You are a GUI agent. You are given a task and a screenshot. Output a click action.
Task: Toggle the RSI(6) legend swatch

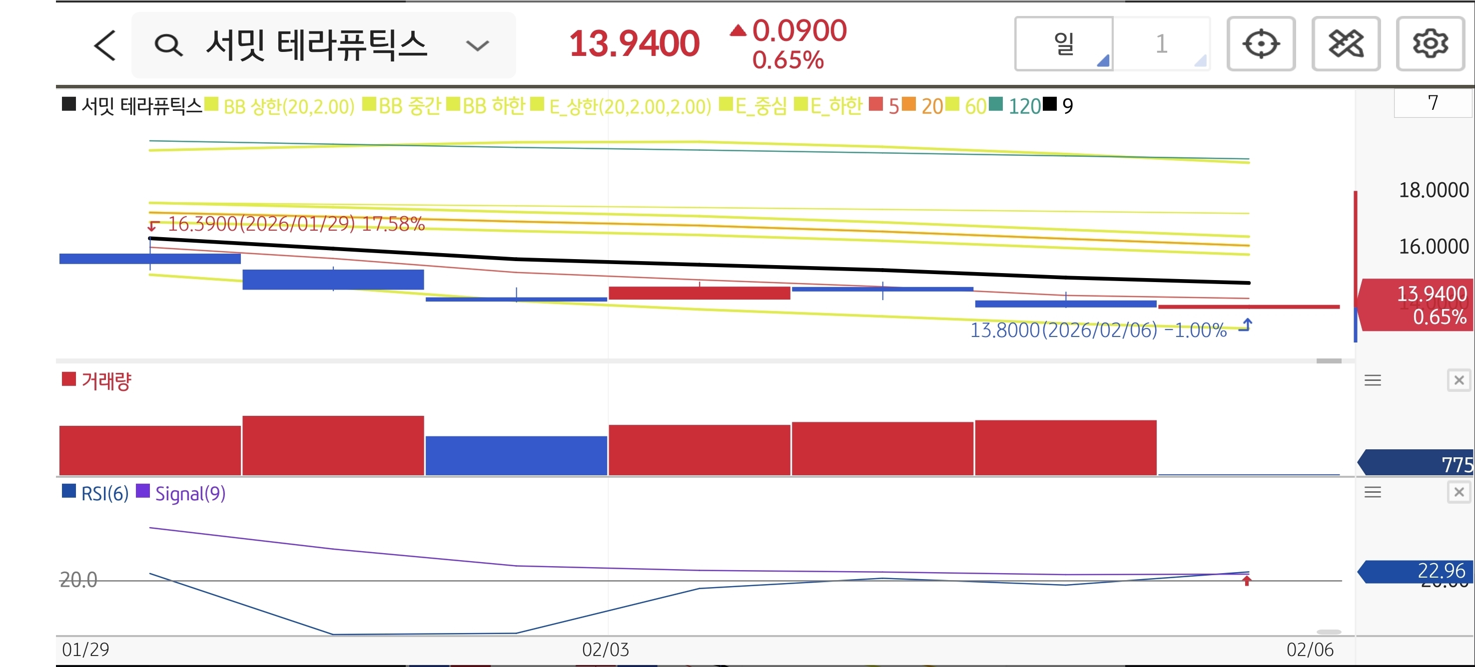tap(69, 491)
